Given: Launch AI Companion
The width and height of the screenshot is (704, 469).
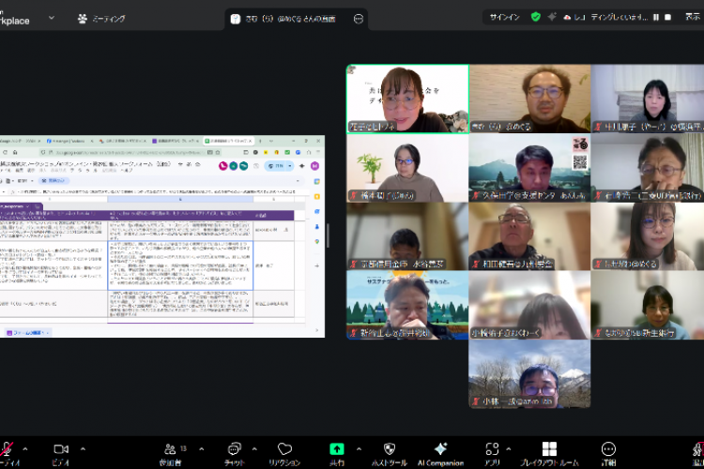Looking at the screenshot, I should tap(440, 449).
